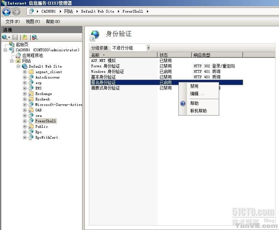This screenshot has height=230, width=279.
Task: Collapse the 网站 sites node
Action: 12,61
